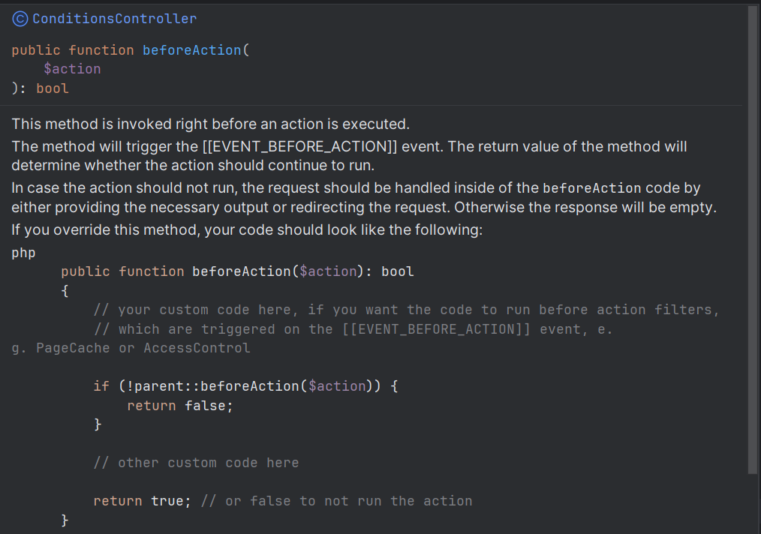
Task: Click the bool return type in the signature
Action: pyautogui.click(x=53, y=88)
